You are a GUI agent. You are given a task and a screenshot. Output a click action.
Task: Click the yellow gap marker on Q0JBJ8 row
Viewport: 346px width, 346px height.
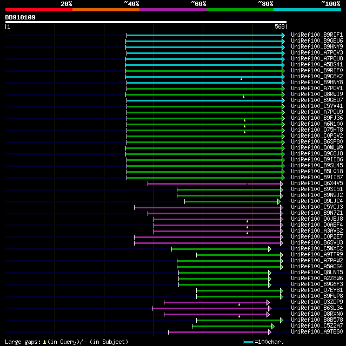(x=247, y=221)
